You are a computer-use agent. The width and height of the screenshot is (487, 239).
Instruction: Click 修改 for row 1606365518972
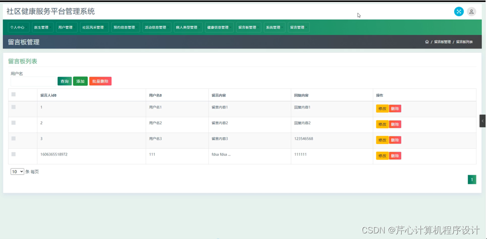pyautogui.click(x=382, y=156)
